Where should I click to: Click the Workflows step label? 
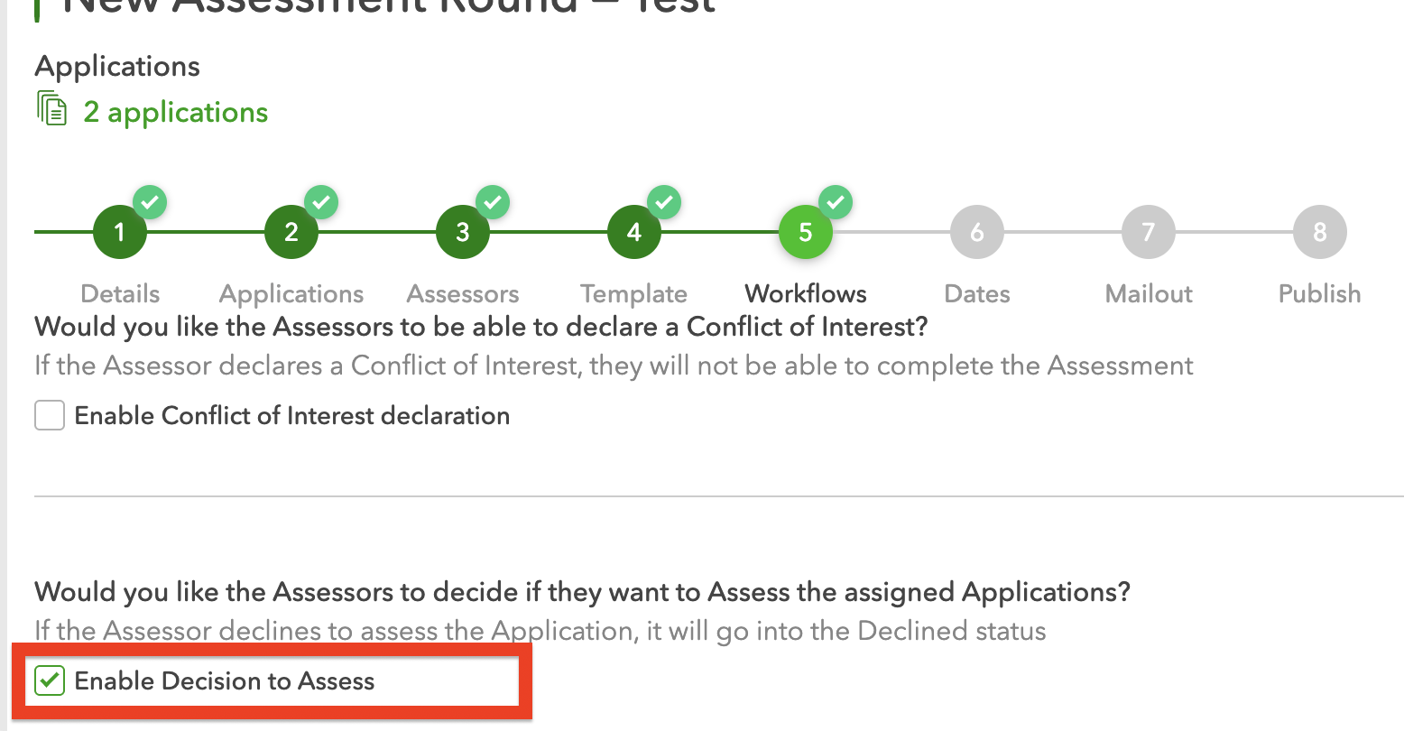[805, 293]
